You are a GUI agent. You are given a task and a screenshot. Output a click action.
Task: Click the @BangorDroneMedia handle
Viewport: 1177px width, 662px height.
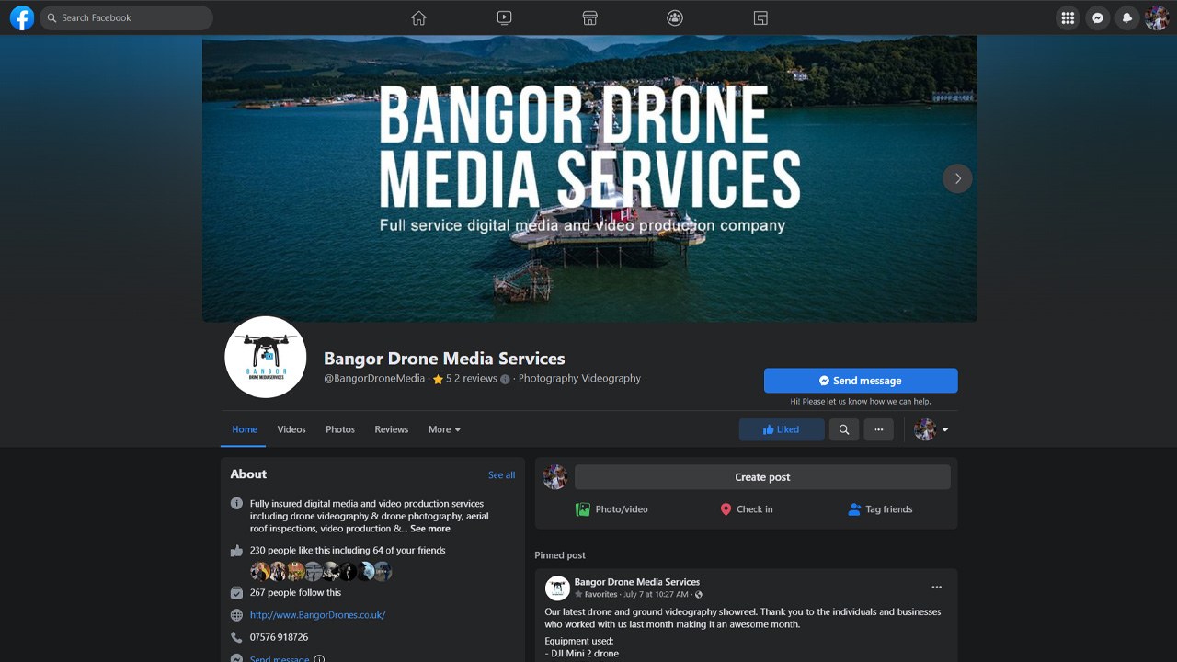click(374, 379)
